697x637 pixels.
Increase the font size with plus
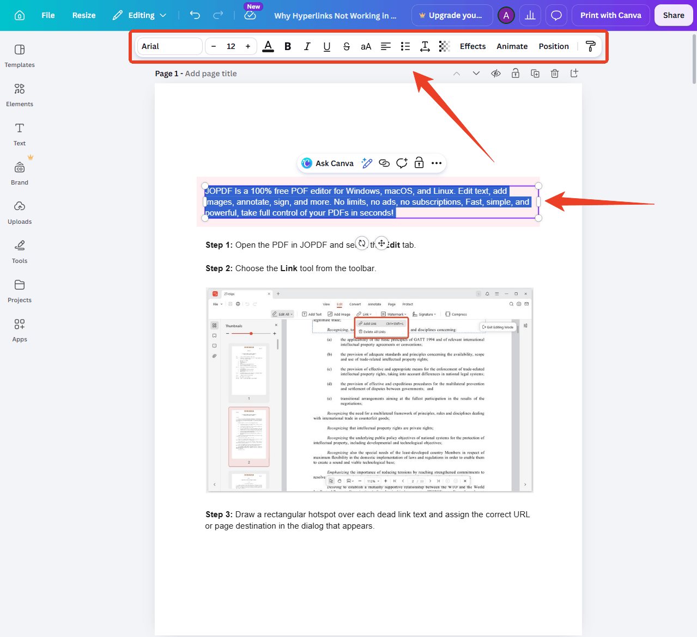pyautogui.click(x=248, y=46)
